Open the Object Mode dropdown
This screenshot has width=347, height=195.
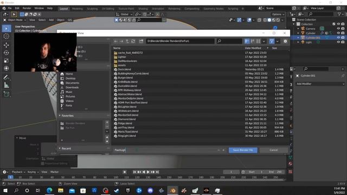pos(15,20)
